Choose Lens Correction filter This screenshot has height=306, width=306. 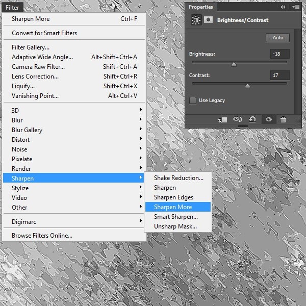click(74, 76)
